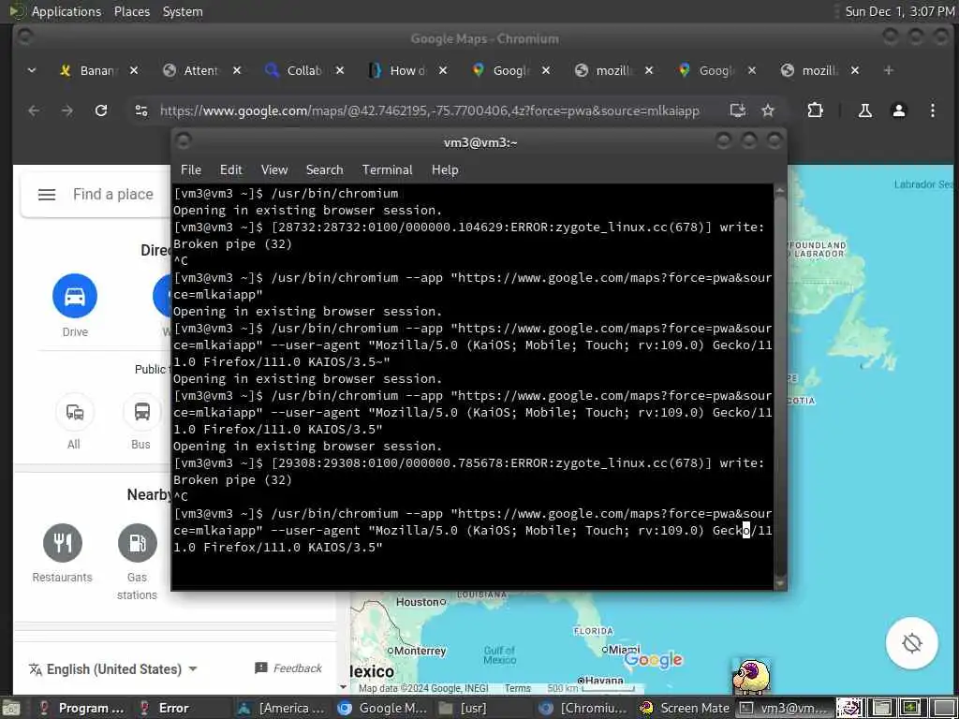Open Google Maps hamburger menu
The image size is (959, 719).
click(47, 195)
